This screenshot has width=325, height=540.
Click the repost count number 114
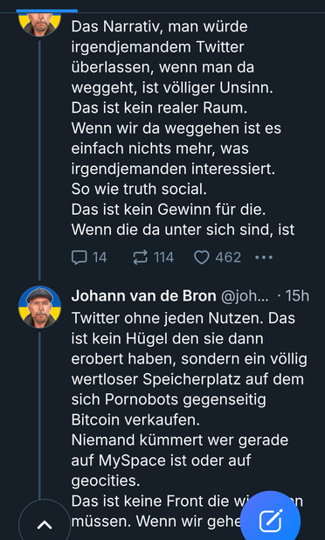coord(163,258)
